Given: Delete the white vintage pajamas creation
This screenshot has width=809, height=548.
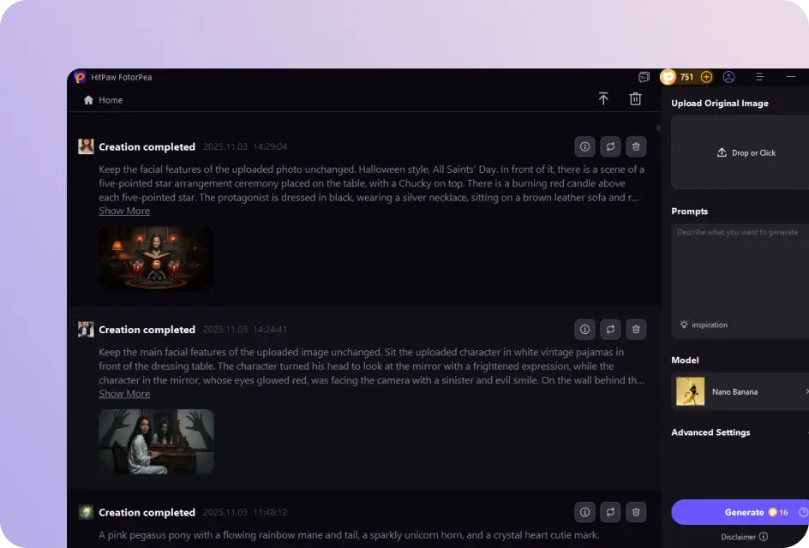Looking at the screenshot, I should pyautogui.click(x=636, y=330).
